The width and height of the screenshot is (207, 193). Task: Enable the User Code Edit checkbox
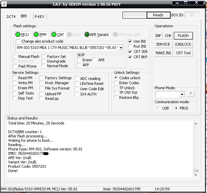[76, 89]
